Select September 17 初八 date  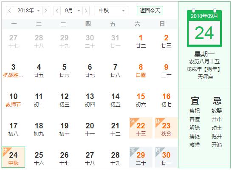[13, 130]
